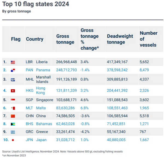The image size is (164, 158).
Task: Click the Hong Kong flag icon
Action: [13, 91]
